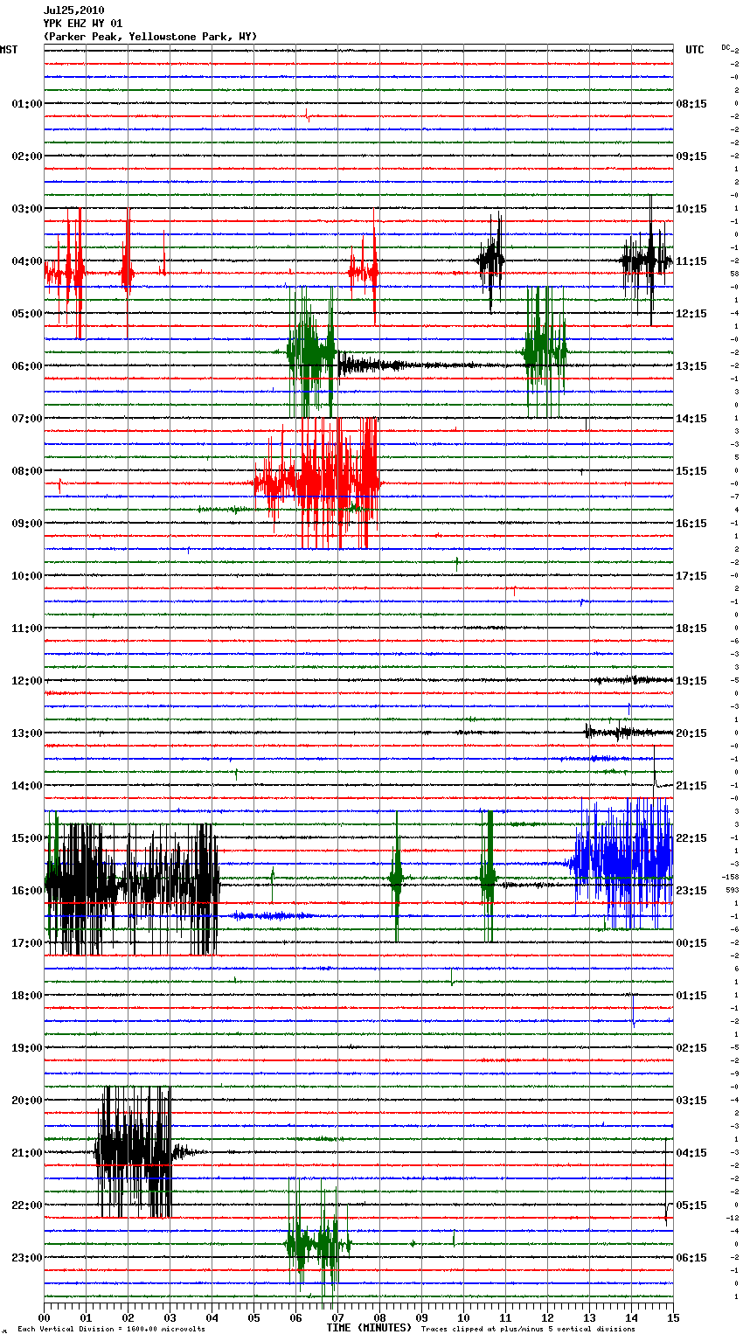Viewport: 743px width, 1341px height.
Task: Click the MST time label '23:00'
Action: click(26, 1258)
